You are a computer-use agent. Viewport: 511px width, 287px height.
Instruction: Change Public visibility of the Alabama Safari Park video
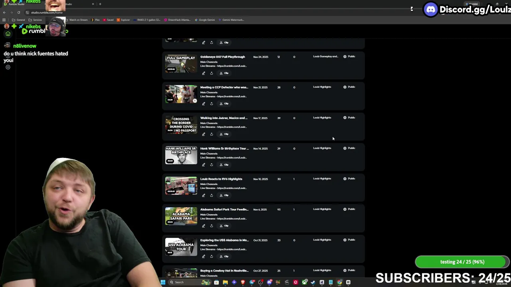point(349,209)
